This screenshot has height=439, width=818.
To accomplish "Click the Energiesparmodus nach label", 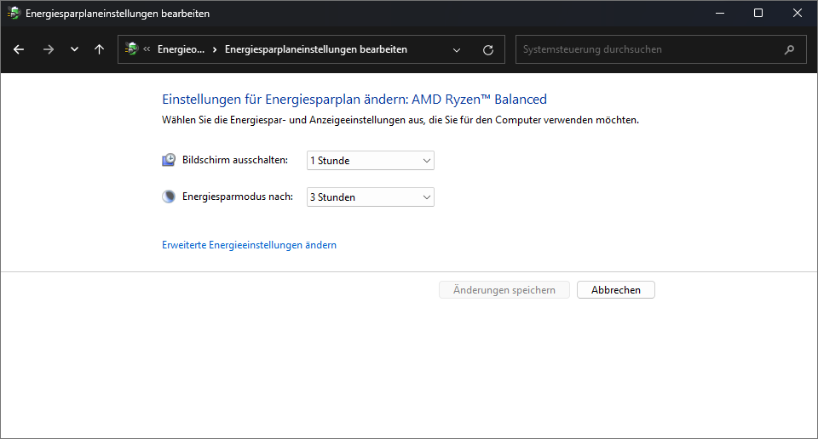I will [x=238, y=197].
